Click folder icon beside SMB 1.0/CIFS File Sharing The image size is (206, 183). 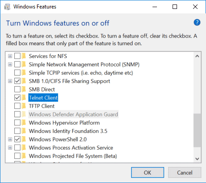click(x=24, y=81)
